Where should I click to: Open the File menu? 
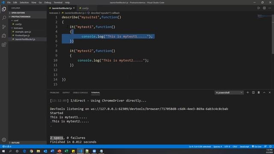(9, 3)
